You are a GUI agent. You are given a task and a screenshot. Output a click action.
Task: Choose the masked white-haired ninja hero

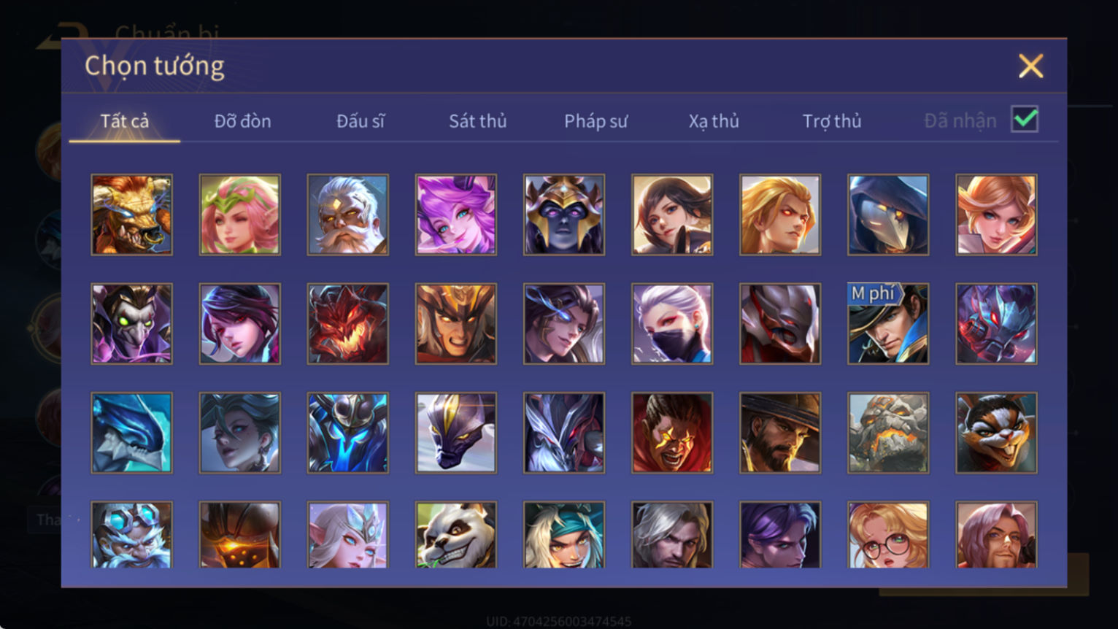click(x=672, y=324)
